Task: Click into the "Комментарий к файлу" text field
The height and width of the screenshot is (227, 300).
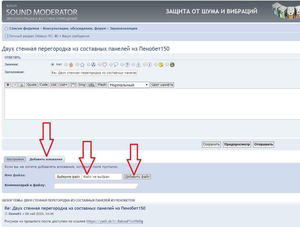Action: 96,186
